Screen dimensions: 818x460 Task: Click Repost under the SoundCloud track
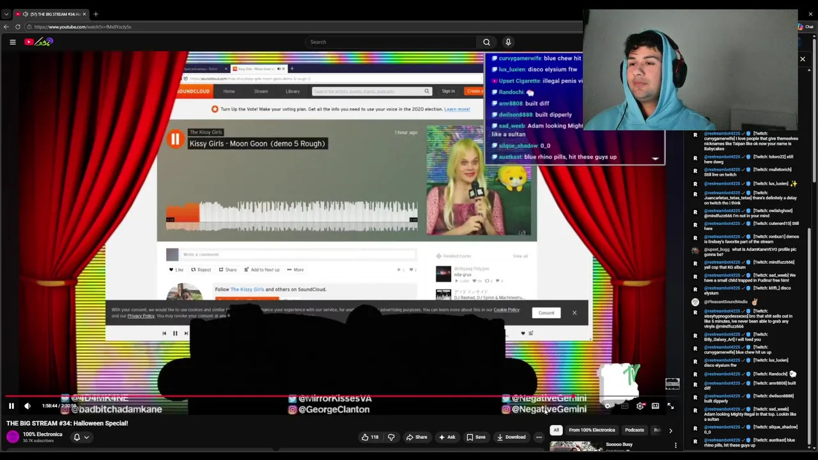[201, 270]
